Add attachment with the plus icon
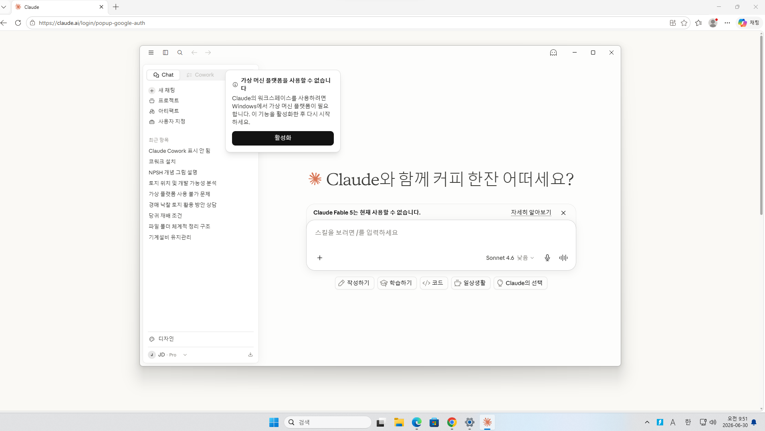This screenshot has height=431, width=765. pyautogui.click(x=320, y=258)
